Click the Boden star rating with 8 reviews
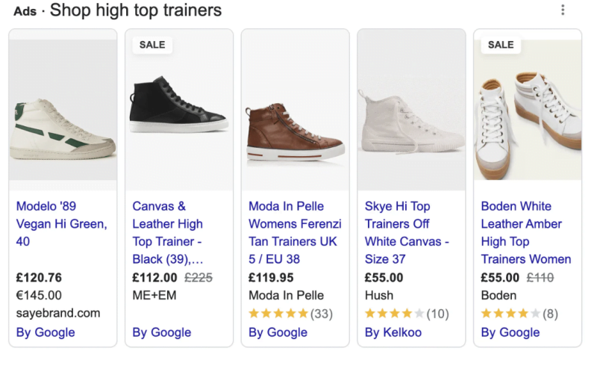597x366 pixels. point(511,314)
